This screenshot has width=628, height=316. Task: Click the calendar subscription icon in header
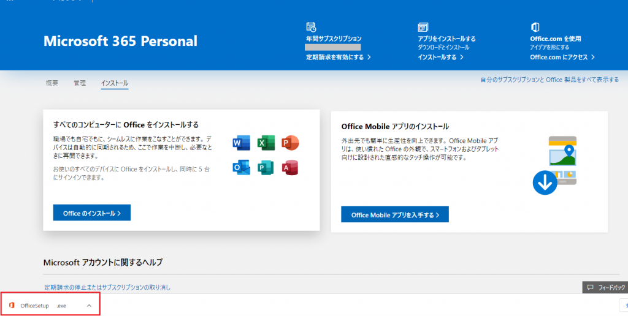pyautogui.click(x=311, y=27)
